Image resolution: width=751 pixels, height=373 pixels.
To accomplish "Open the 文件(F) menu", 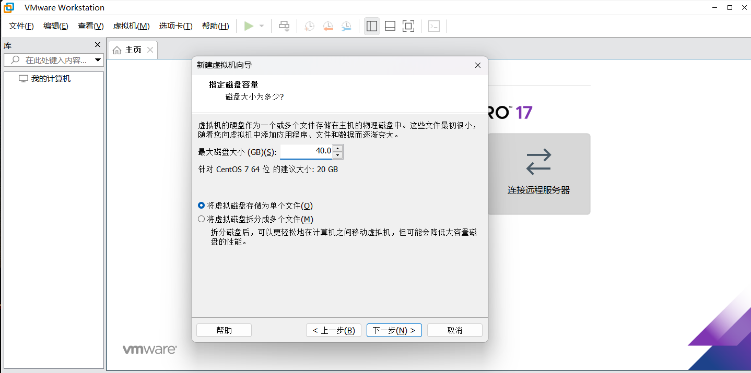I will click(x=21, y=26).
